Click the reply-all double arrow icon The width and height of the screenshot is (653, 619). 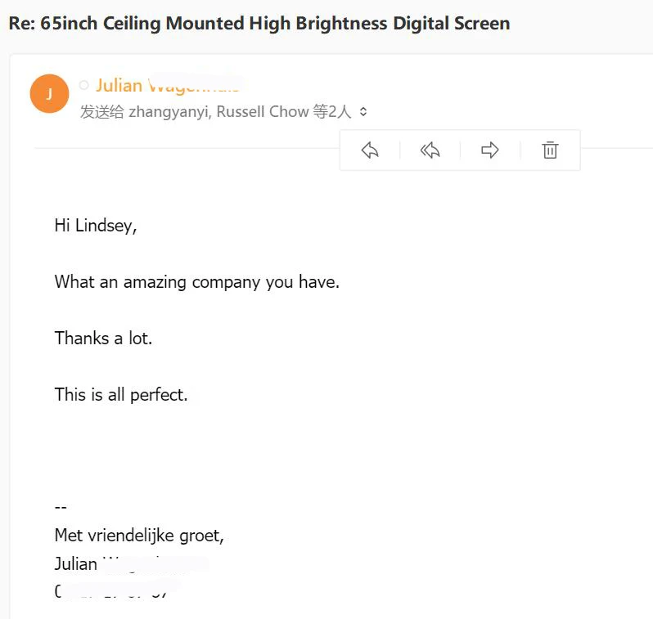[x=430, y=150]
